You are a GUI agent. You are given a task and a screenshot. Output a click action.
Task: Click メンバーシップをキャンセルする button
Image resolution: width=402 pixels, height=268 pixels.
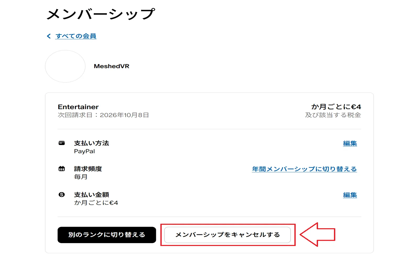tap(227, 235)
